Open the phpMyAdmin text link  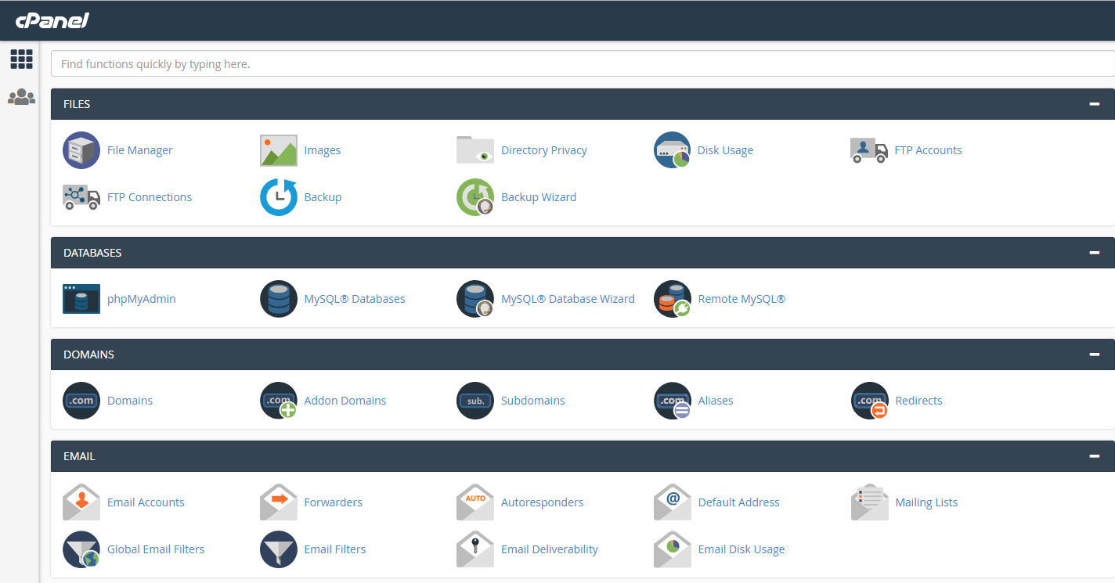(x=142, y=299)
